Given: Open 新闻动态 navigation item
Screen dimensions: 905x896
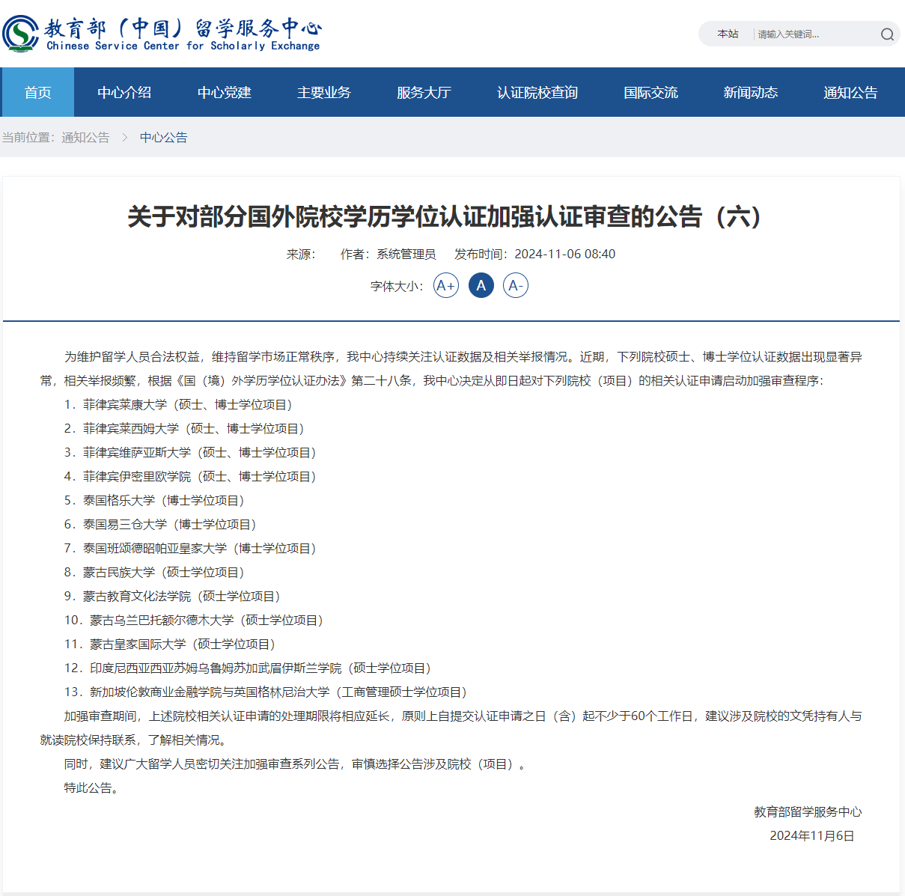Looking at the screenshot, I should point(750,92).
